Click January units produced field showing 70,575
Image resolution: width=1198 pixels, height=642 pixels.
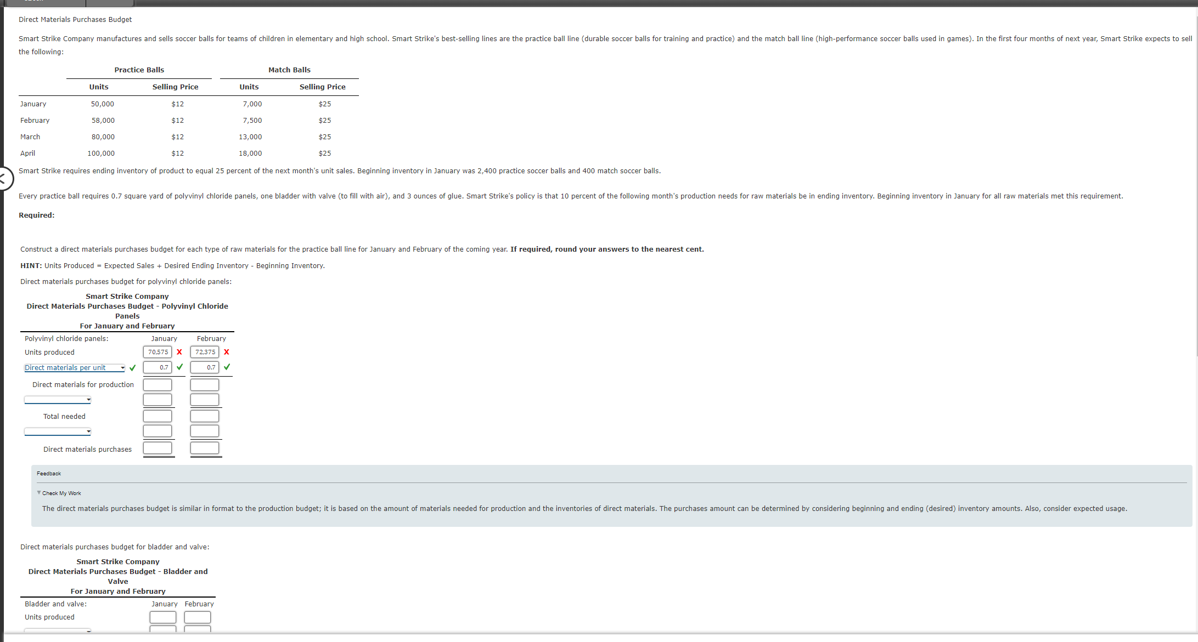tap(158, 352)
